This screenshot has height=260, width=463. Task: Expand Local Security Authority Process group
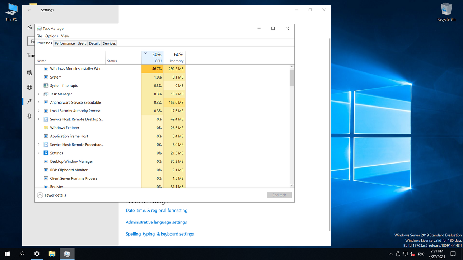click(x=39, y=111)
